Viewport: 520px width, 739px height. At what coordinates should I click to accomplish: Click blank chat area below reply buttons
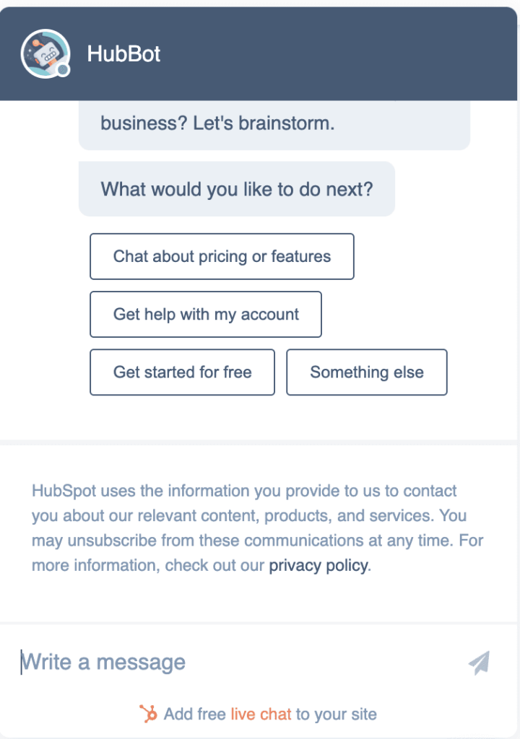[x=259, y=418]
